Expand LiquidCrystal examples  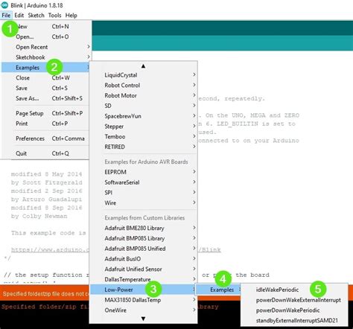coord(144,75)
